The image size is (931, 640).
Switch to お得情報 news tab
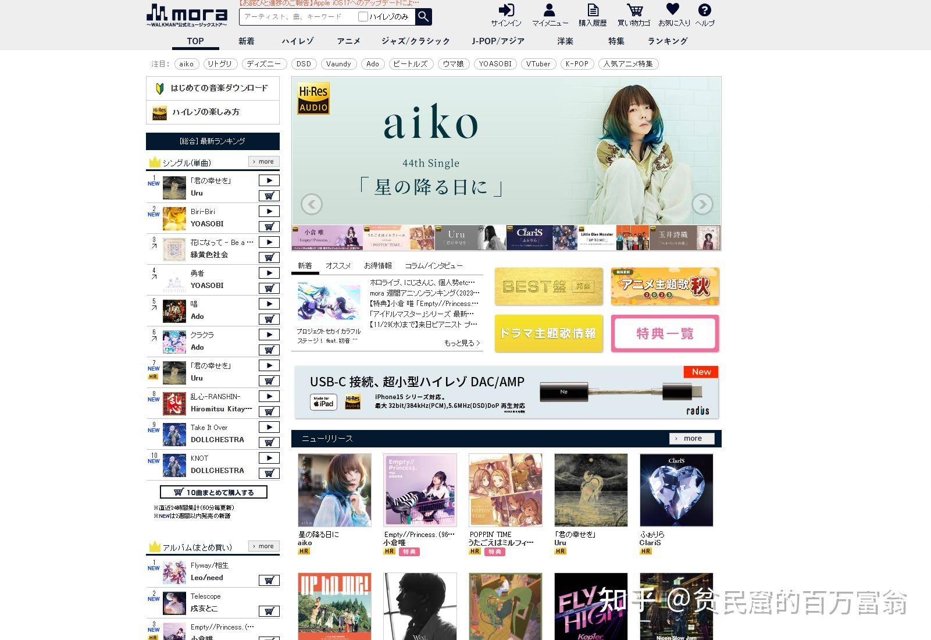click(378, 265)
